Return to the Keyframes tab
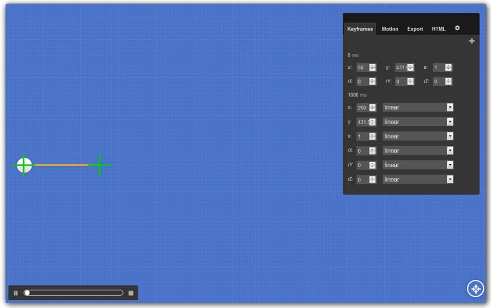 pos(360,29)
